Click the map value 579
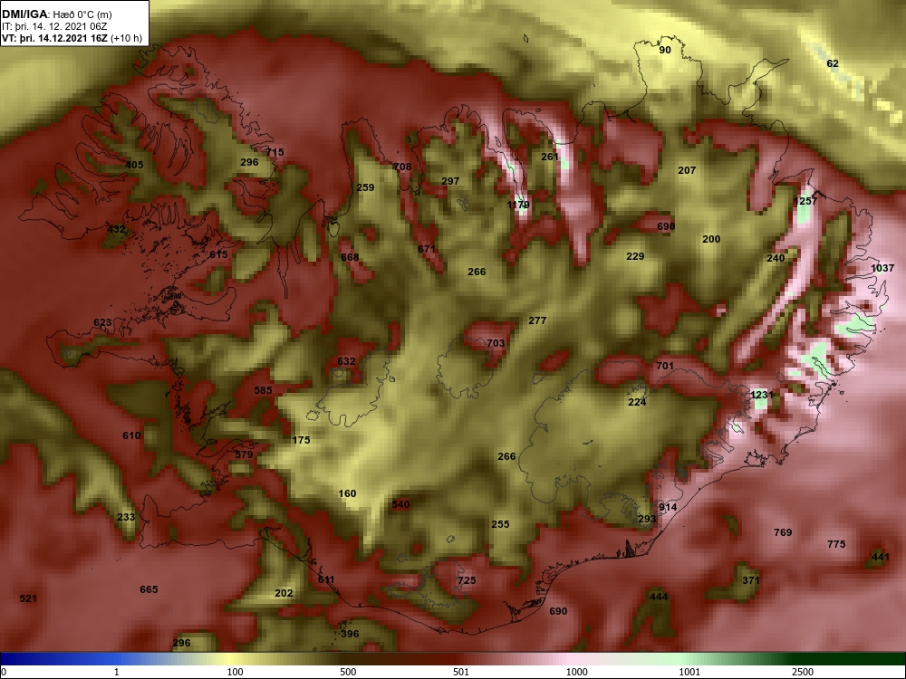 point(244,454)
